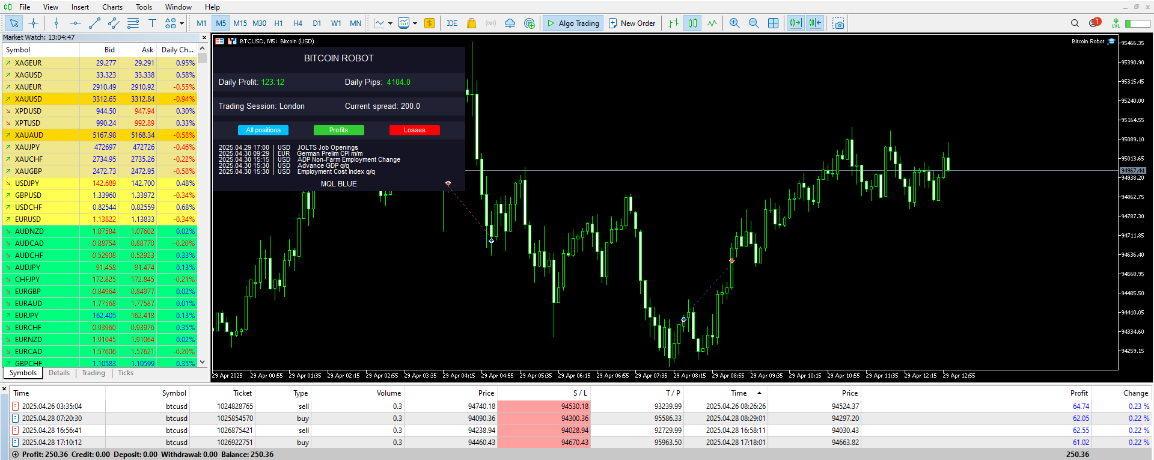Image resolution: width=1154 pixels, height=460 pixels.
Task: Click the LVL connection status icon
Action: pyautogui.click(x=1116, y=23)
